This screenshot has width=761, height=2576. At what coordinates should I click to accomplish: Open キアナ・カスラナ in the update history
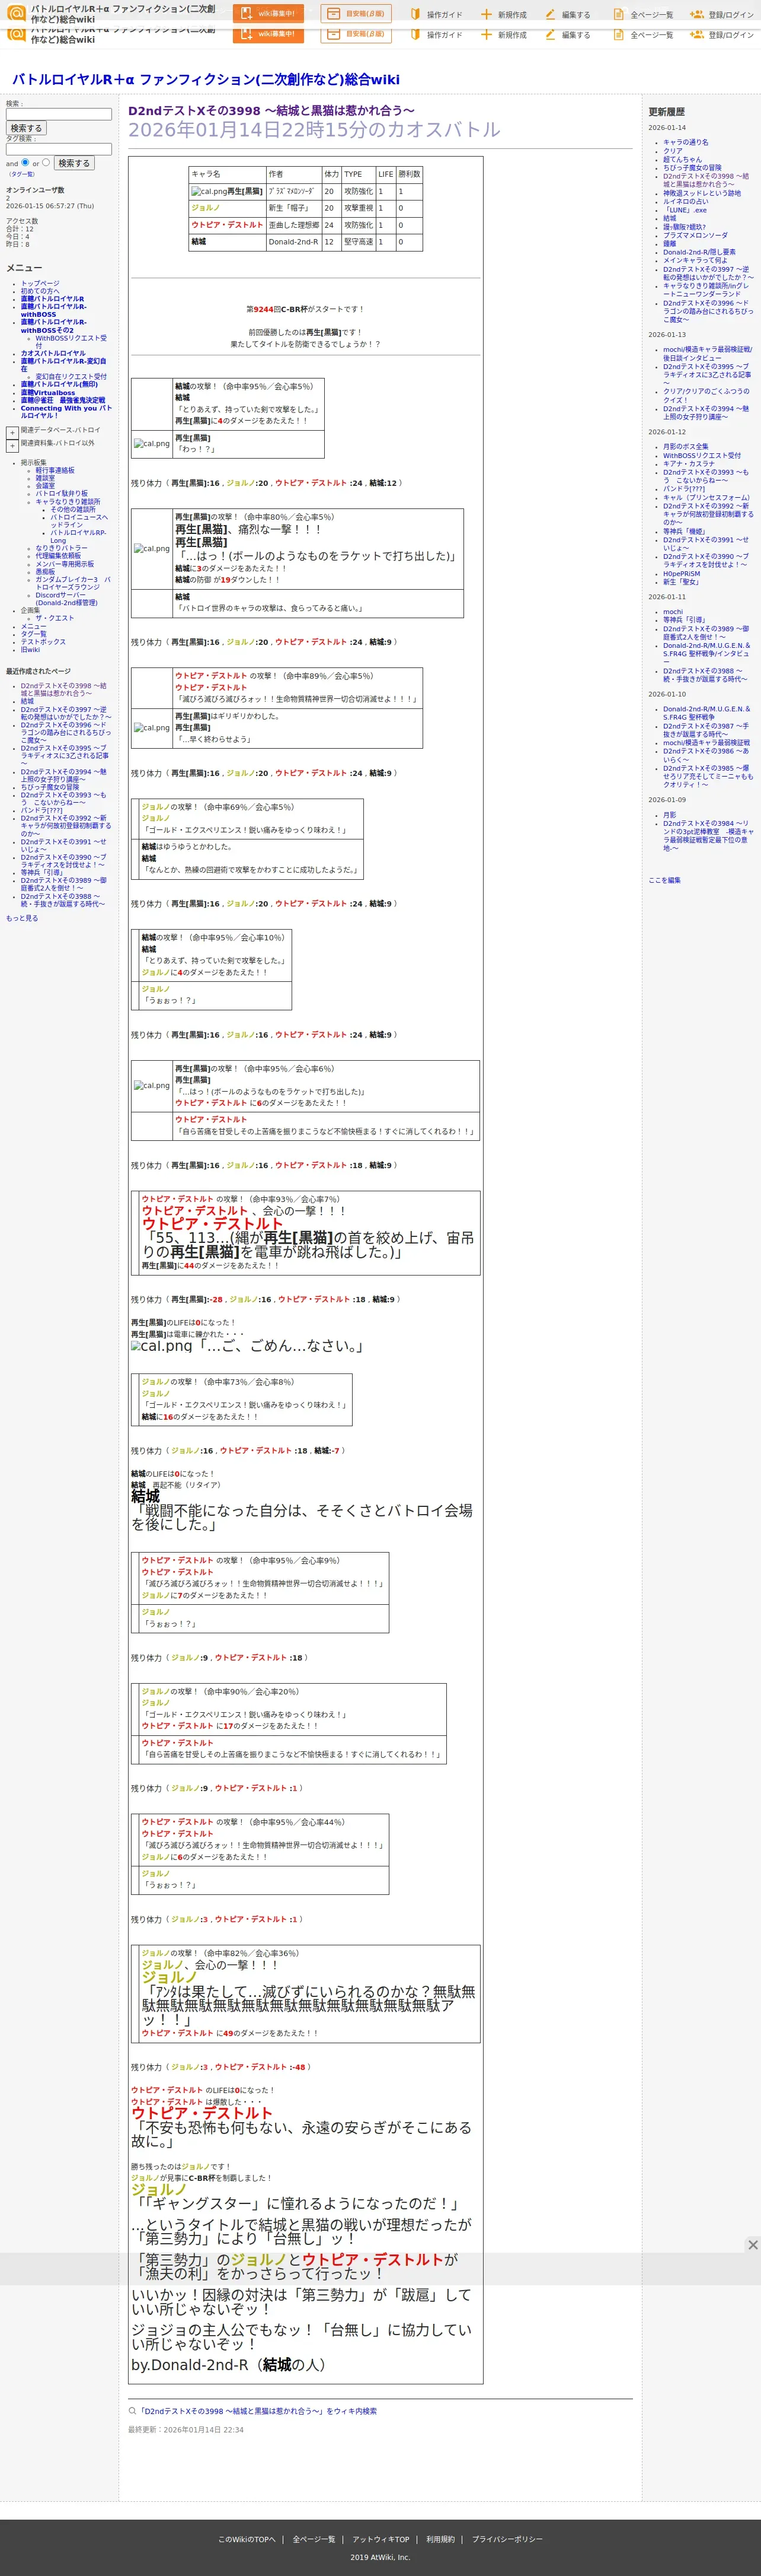point(689,464)
